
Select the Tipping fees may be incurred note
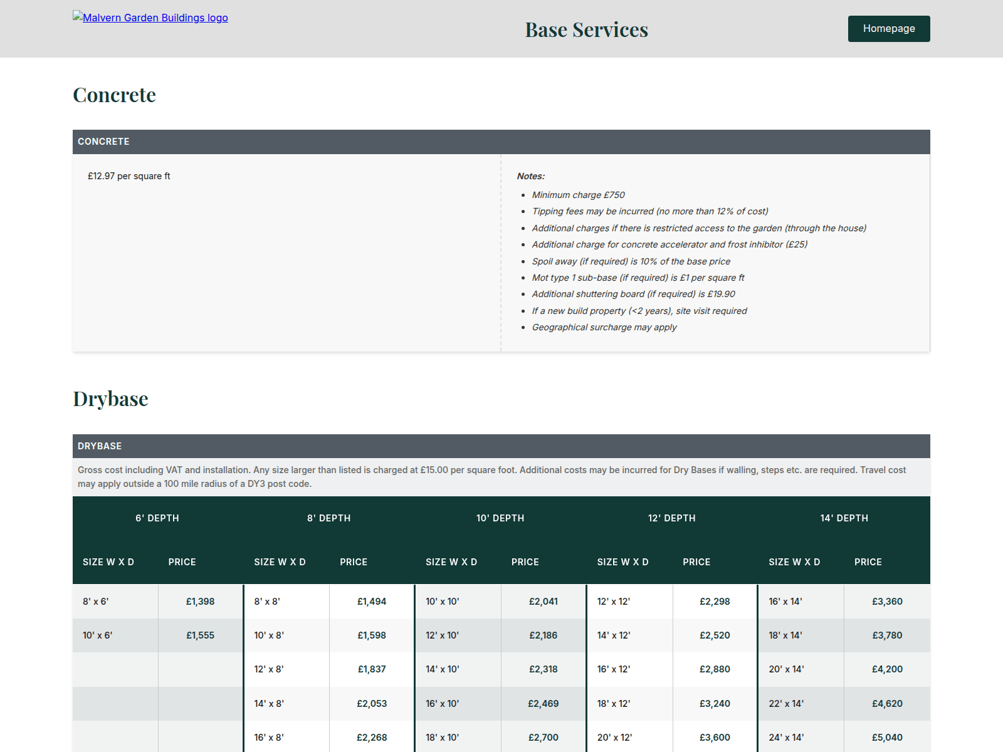pyautogui.click(x=650, y=211)
